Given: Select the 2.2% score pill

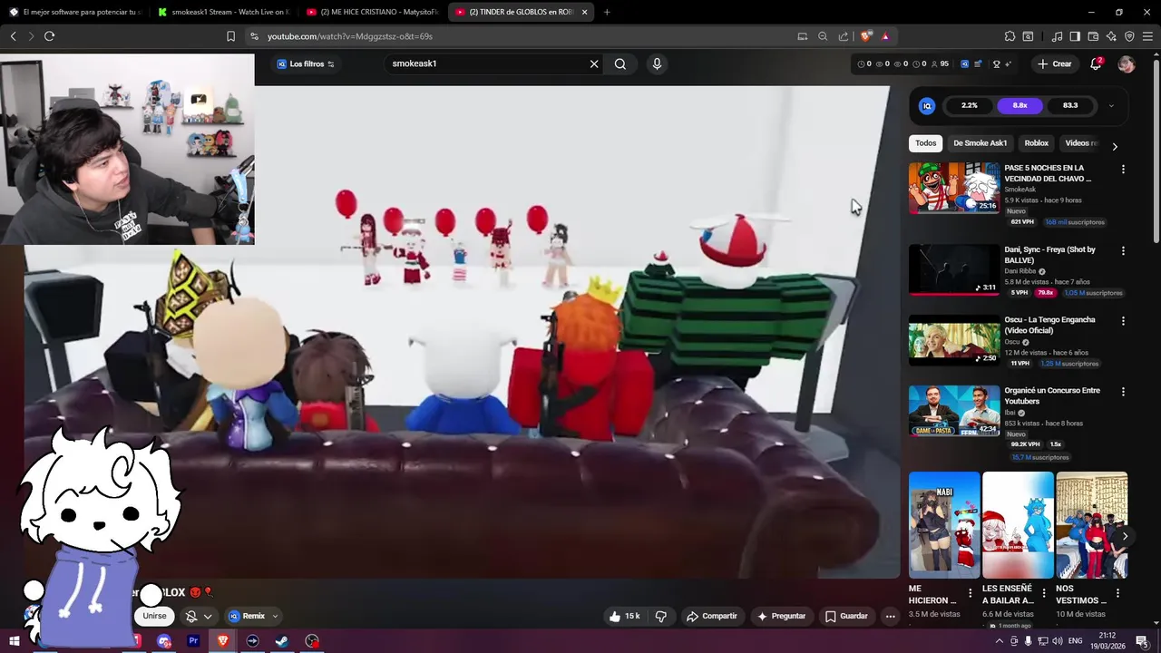Looking at the screenshot, I should pos(970,106).
